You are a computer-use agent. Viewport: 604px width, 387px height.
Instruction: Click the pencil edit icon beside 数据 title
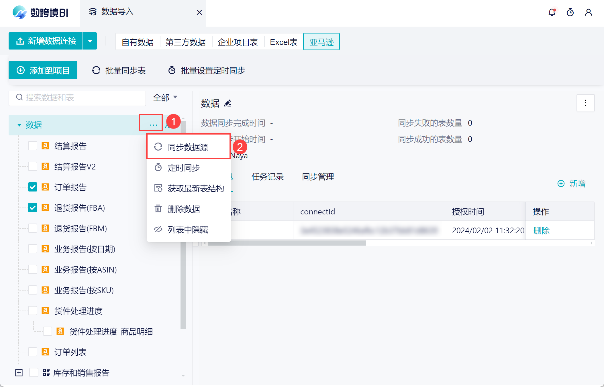point(228,103)
